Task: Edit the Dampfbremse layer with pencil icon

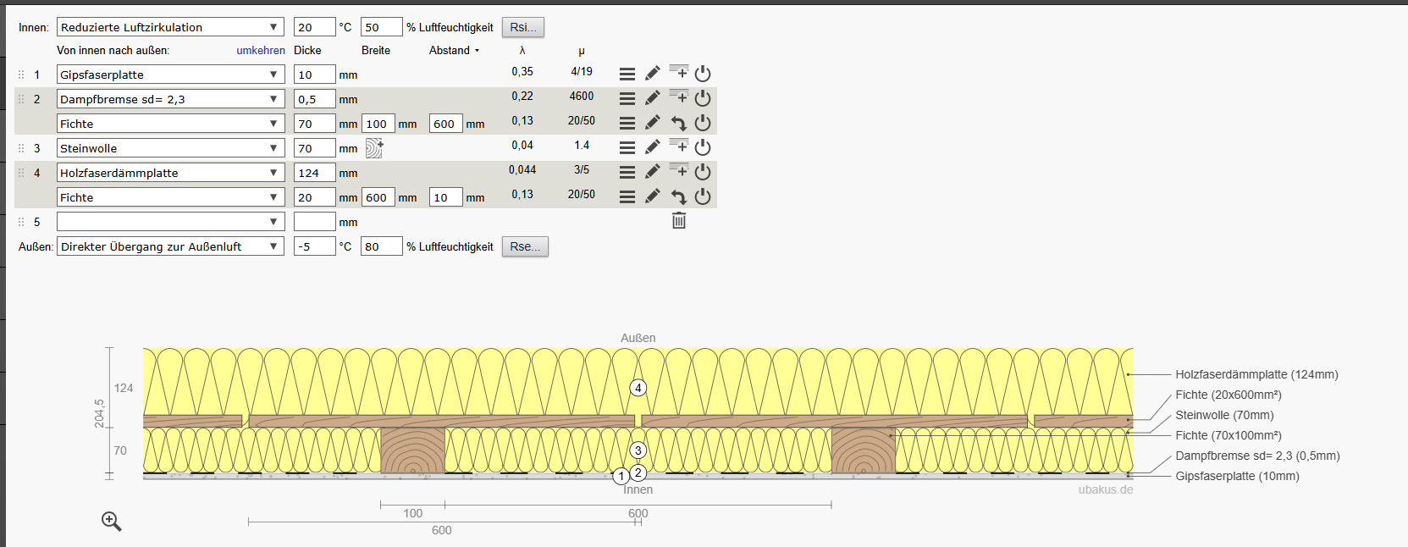Action: [x=652, y=98]
